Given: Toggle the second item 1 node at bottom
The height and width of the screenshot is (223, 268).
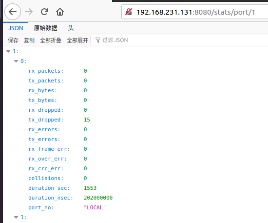Looking at the screenshot, I should 16,217.
